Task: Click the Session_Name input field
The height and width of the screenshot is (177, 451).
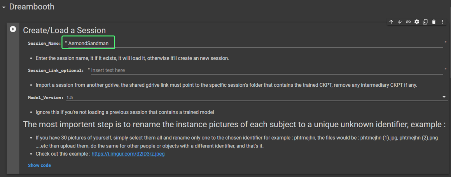Action: click(253, 43)
